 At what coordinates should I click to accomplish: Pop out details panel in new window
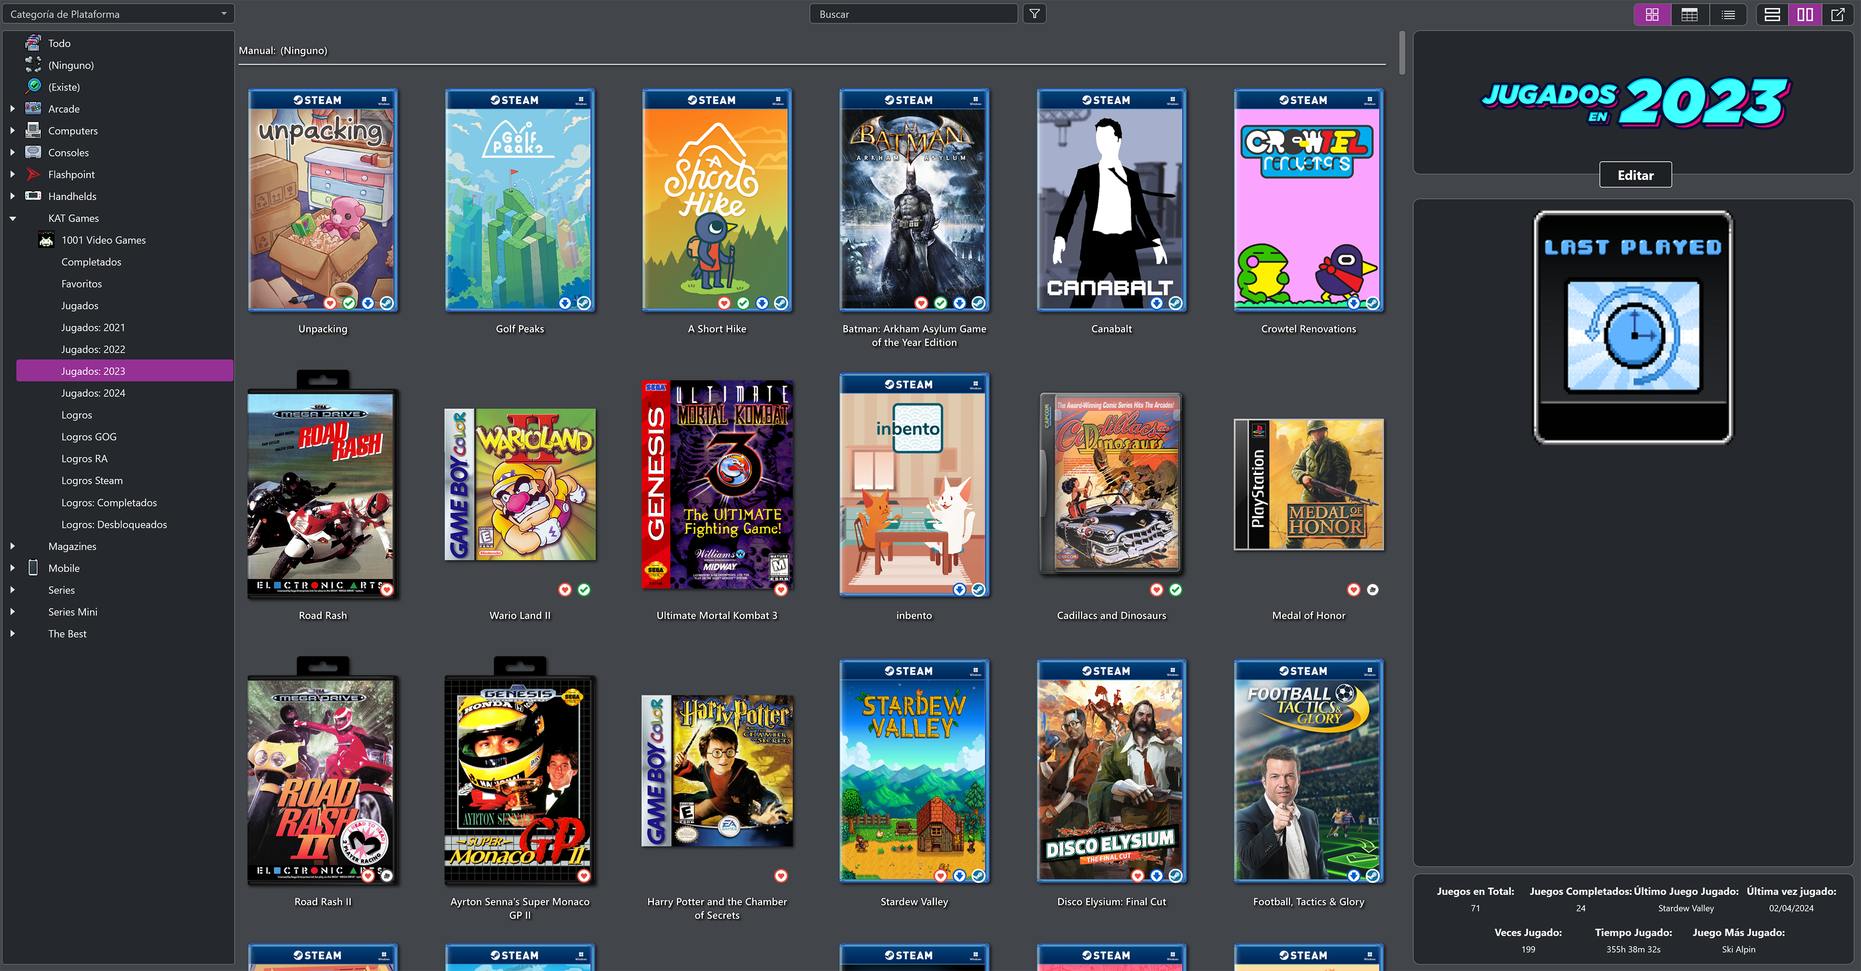[x=1838, y=15]
